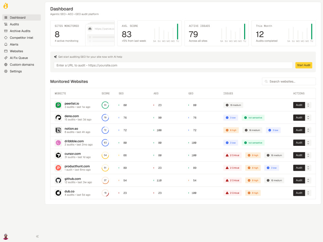Click the AI Fix Queue sparkle icon
Image resolution: width=323 pixels, height=242 pixels.
(6, 58)
